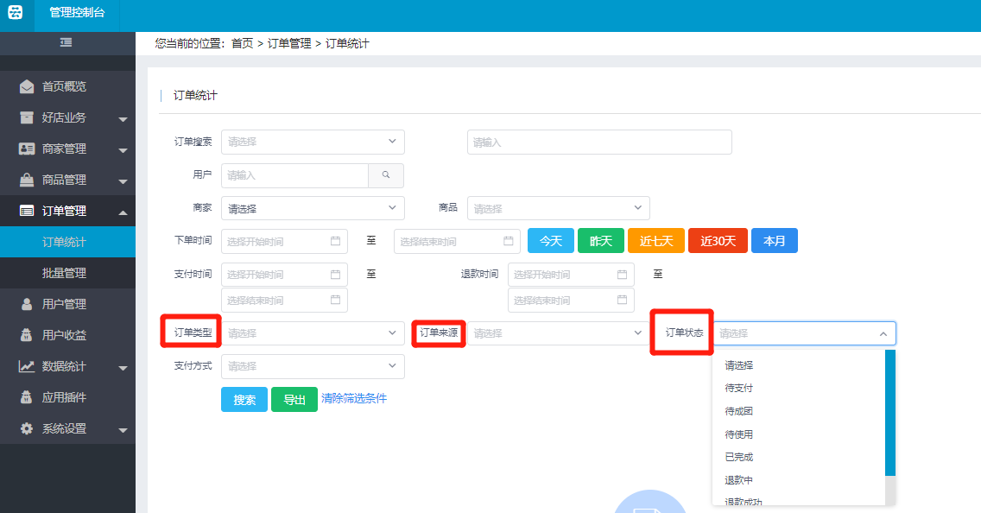Open the 订单来源 dropdown
Image resolution: width=981 pixels, height=513 pixels.
(x=558, y=333)
